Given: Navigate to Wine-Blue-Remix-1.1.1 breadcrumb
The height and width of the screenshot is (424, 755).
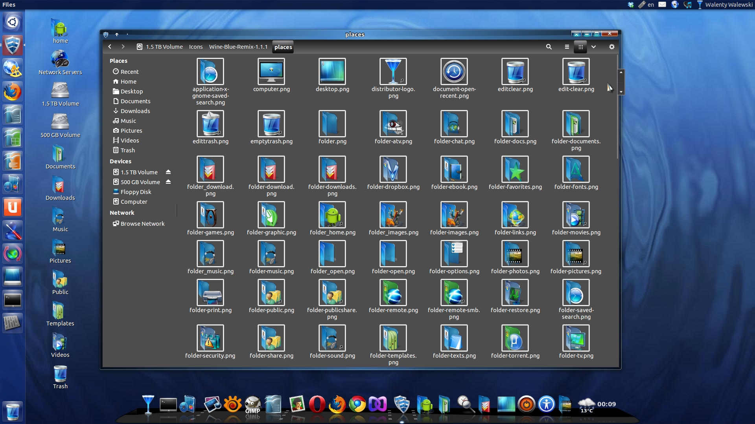Looking at the screenshot, I should tap(238, 47).
